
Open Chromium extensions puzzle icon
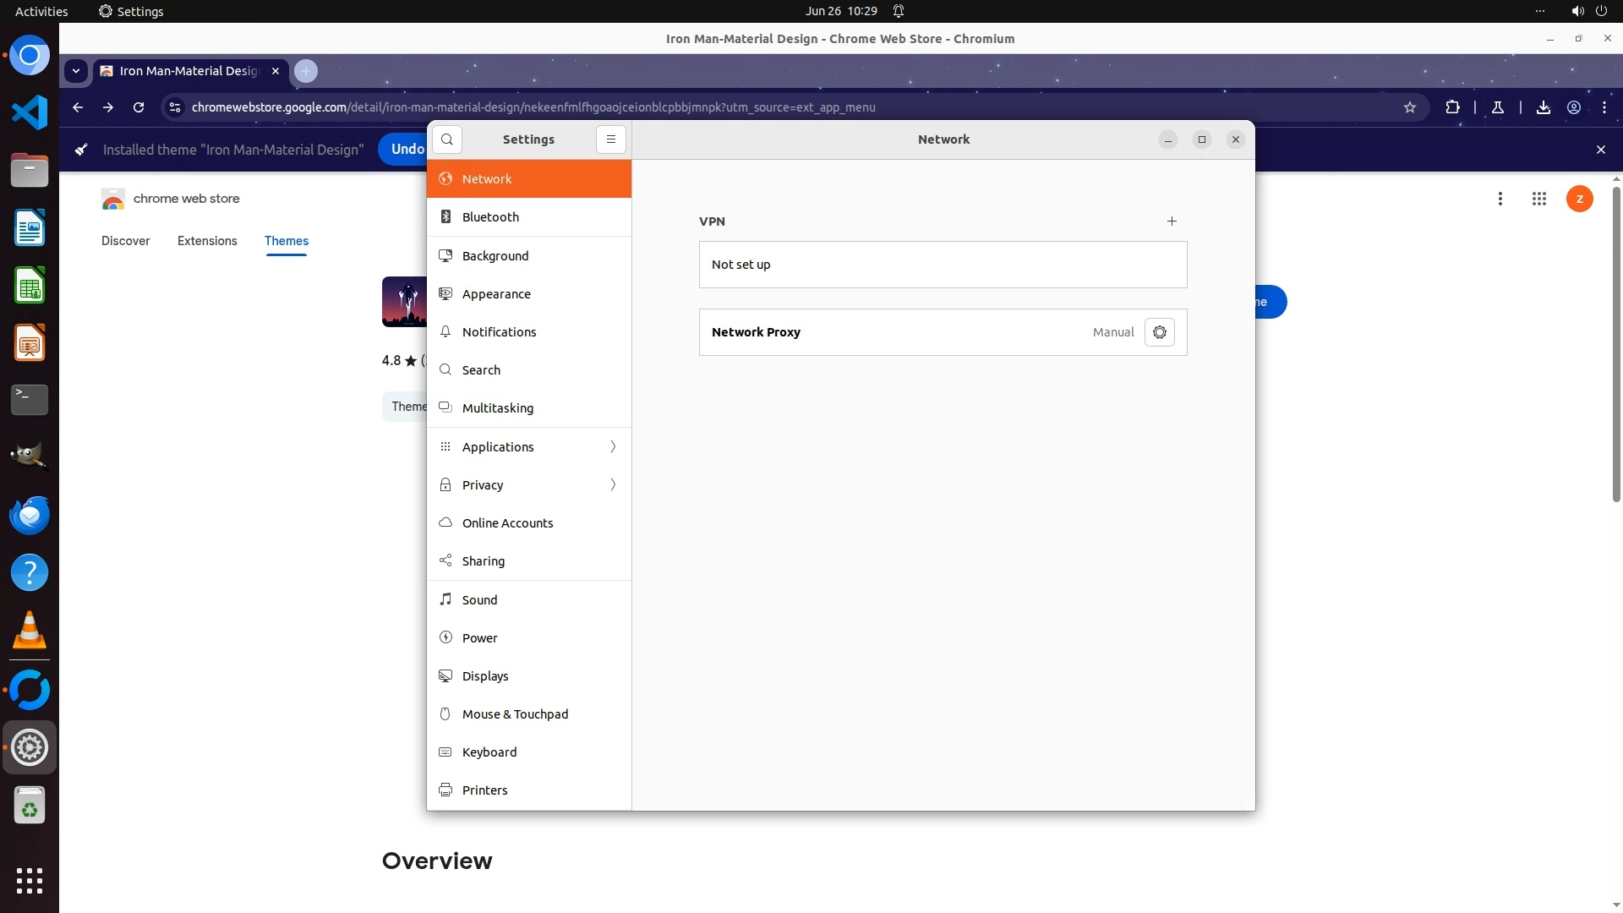pos(1452,107)
